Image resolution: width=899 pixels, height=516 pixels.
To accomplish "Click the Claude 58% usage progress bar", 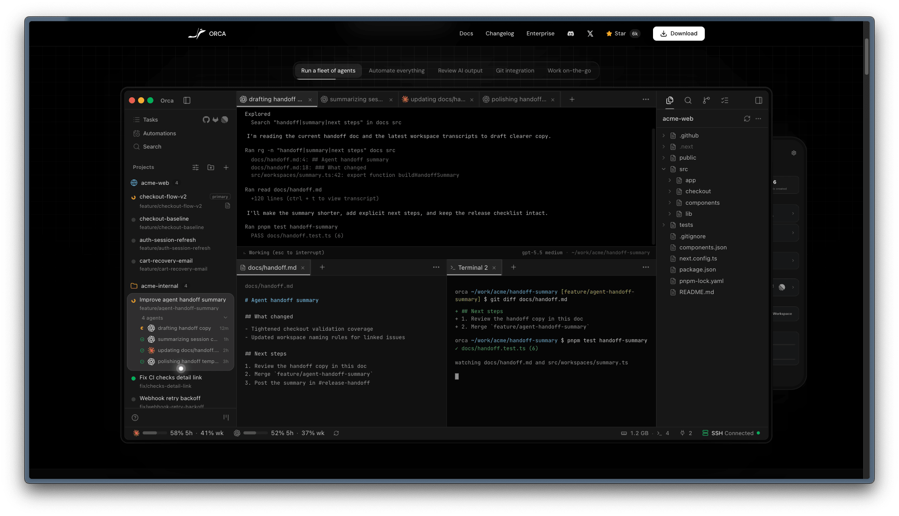I will 154,433.
